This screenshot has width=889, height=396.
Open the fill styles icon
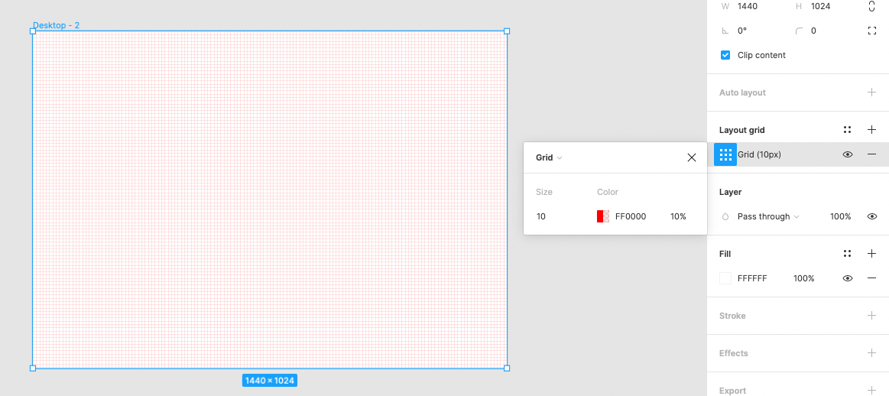pos(847,254)
